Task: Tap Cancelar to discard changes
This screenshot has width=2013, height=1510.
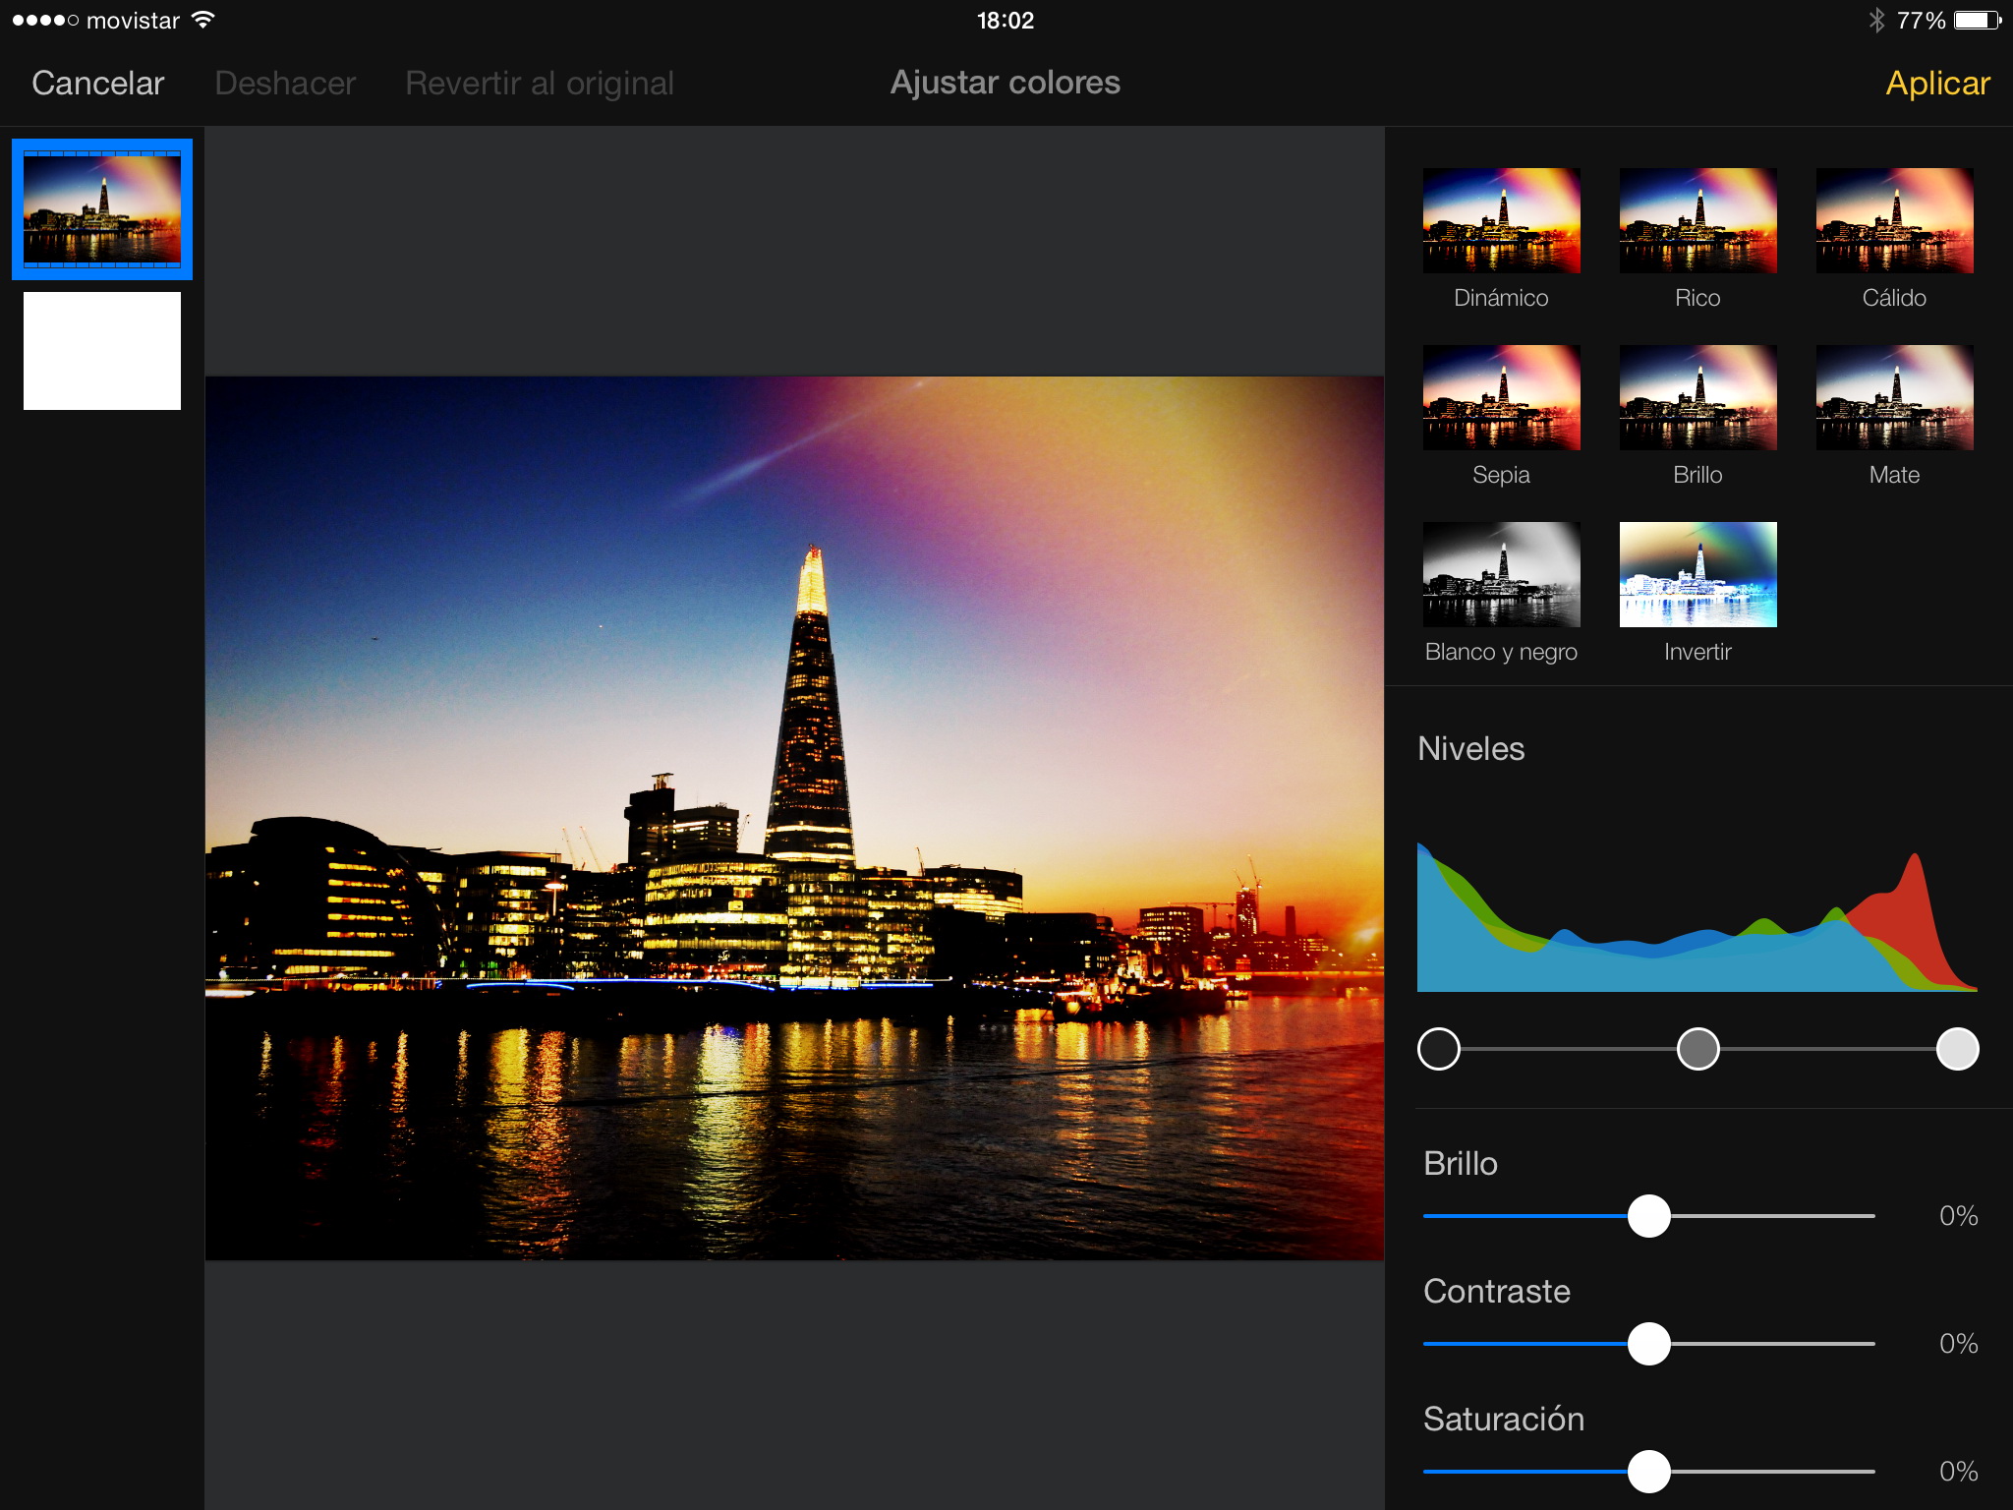Action: 97,84
